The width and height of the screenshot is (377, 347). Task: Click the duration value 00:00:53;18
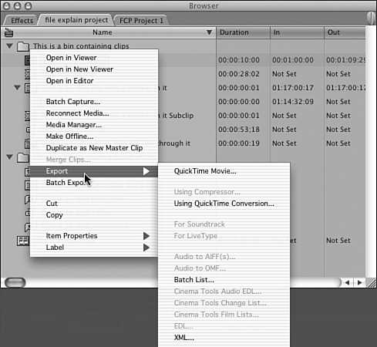(239, 130)
